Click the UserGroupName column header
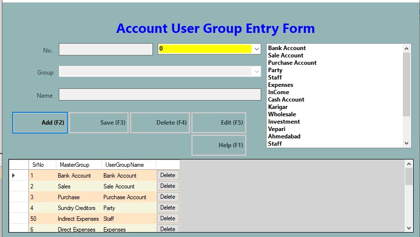Image resolution: width=420 pixels, height=237 pixels. (128, 165)
